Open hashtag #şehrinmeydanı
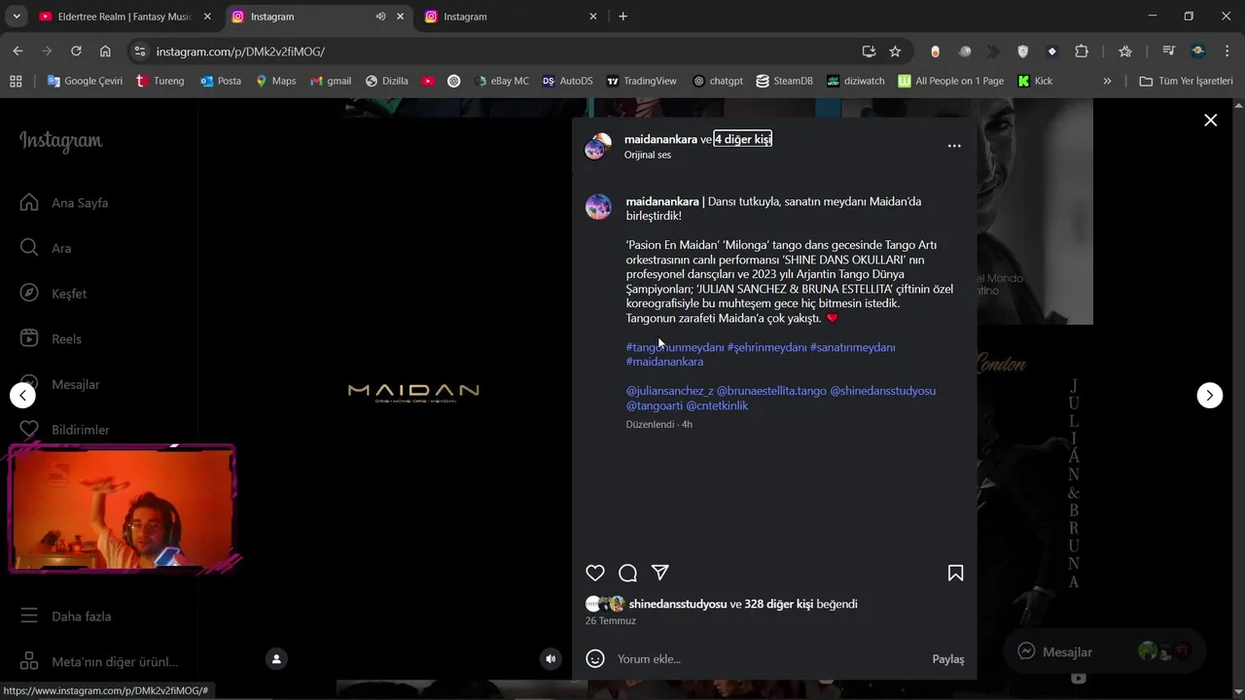Screen dimensions: 1245x700 pos(767,347)
